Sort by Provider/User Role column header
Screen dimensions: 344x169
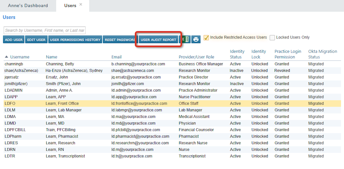196,57
